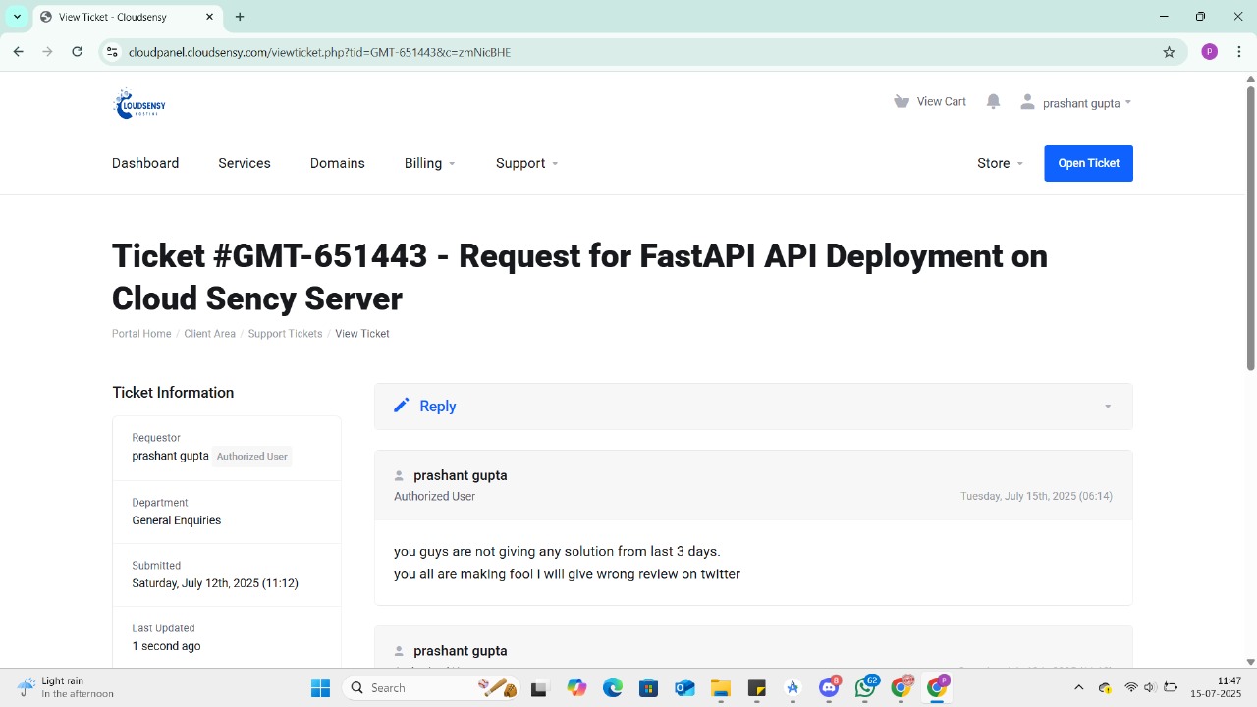Screen dimensions: 1257x707
Task: Click the Cloudsensy logo
Action: click(139, 103)
